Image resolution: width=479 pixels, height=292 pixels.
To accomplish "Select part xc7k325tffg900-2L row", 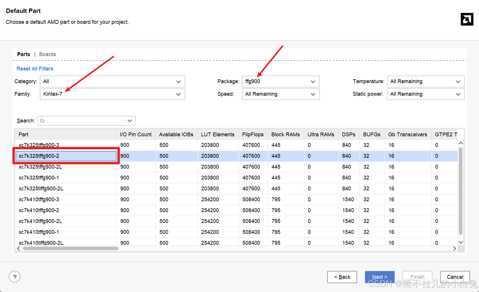I will click(x=237, y=167).
